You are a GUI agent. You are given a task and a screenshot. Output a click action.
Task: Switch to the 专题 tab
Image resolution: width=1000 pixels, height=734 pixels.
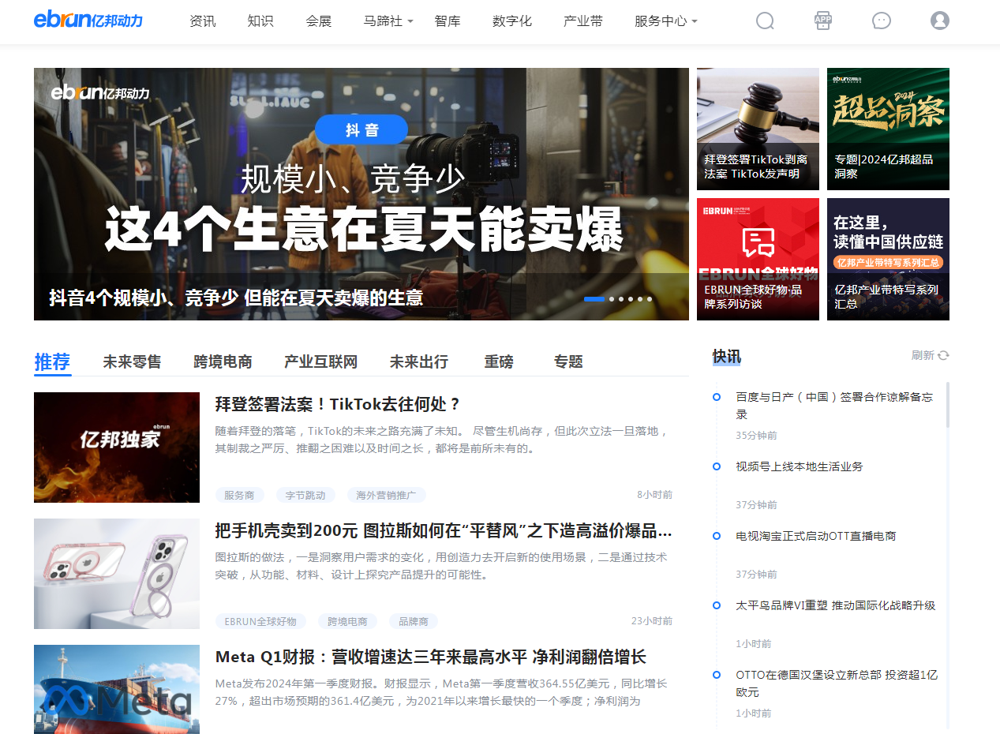point(568,362)
